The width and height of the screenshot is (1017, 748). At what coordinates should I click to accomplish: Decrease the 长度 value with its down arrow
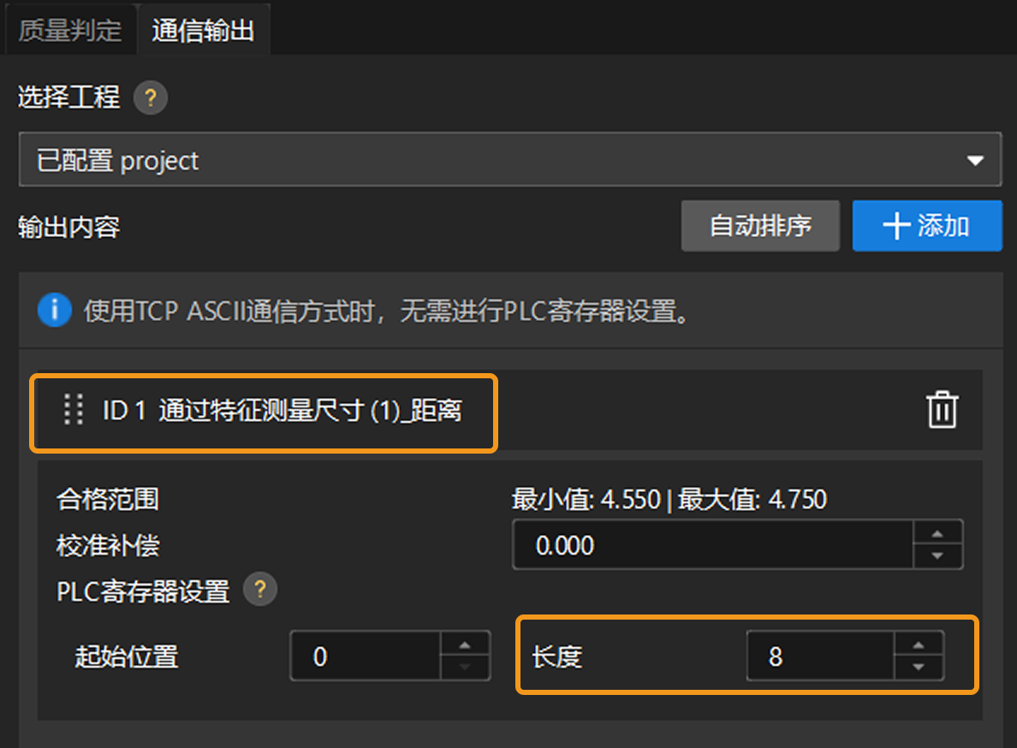919,666
